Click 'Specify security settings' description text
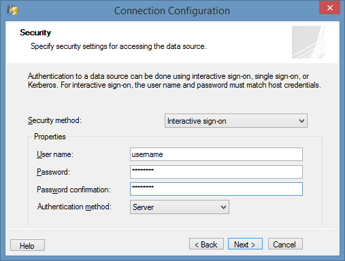 point(118,46)
